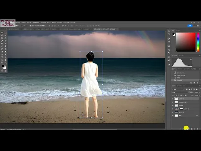Click the layer mask thumbnail
This screenshot has height=151, width=201.
point(181,109)
